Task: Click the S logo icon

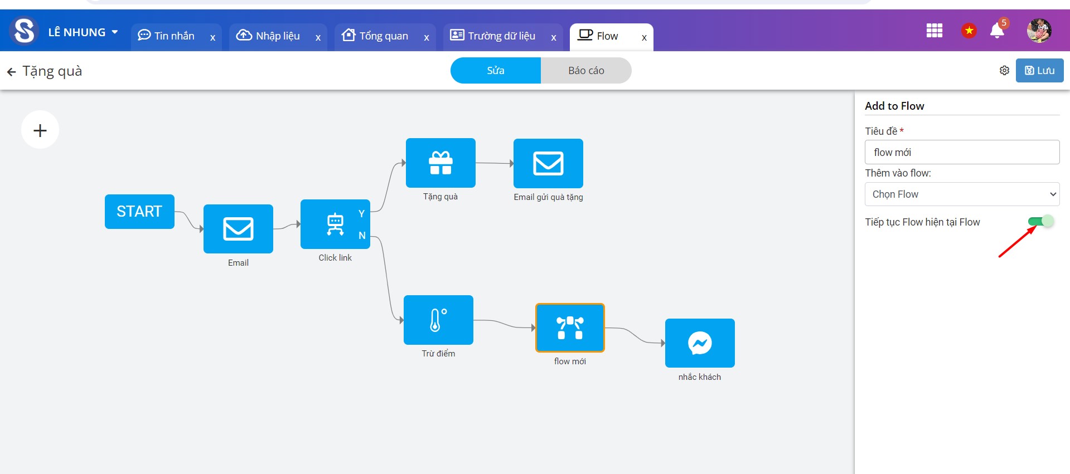Action: pos(24,31)
